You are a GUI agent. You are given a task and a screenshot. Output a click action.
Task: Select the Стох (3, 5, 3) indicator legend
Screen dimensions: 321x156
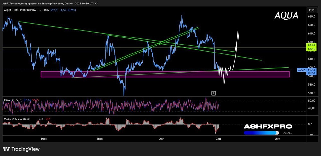pos(13,100)
